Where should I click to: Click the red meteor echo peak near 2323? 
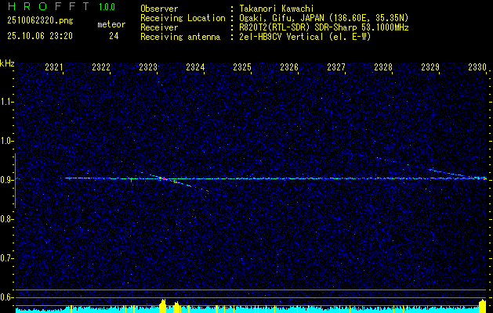(161, 178)
